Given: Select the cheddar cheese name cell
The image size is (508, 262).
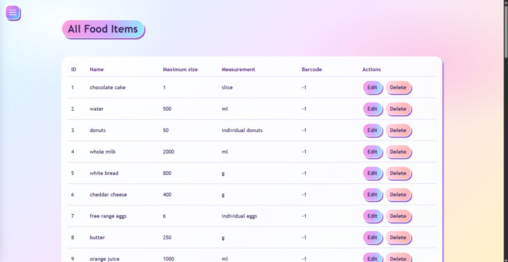Looking at the screenshot, I should pyautogui.click(x=108, y=195).
